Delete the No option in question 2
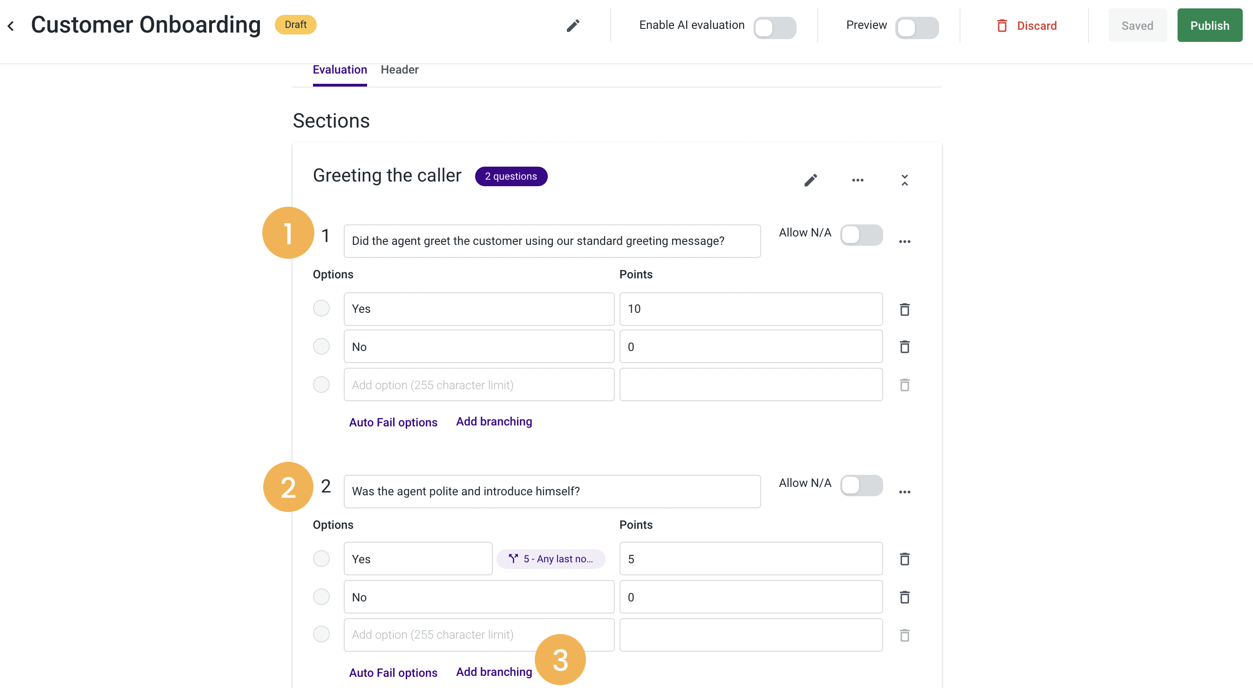 pos(904,597)
